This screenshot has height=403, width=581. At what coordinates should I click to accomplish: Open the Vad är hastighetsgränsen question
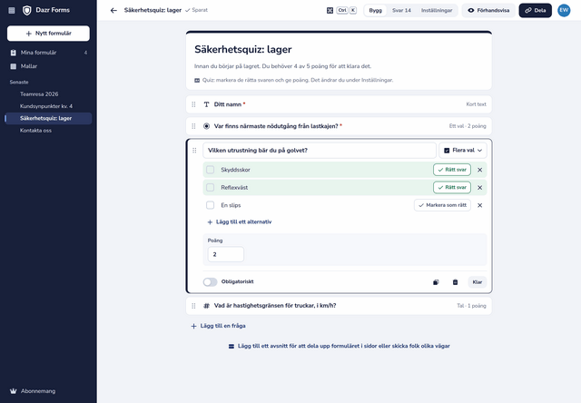pos(339,306)
